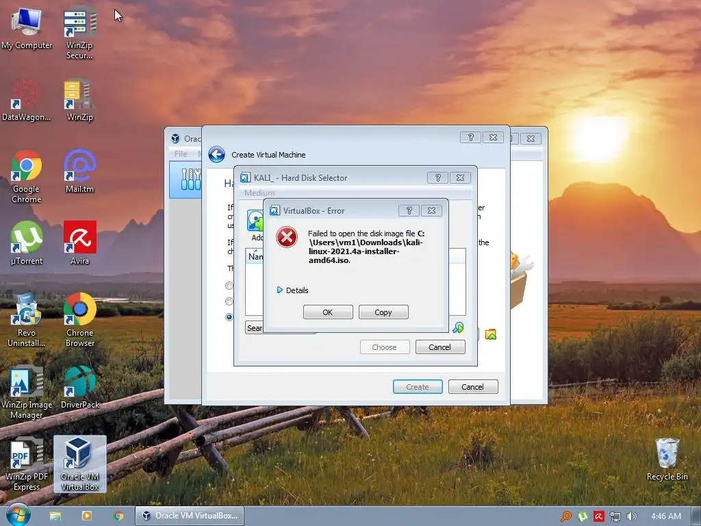Launch µTorrent from the desktop

coord(27,244)
